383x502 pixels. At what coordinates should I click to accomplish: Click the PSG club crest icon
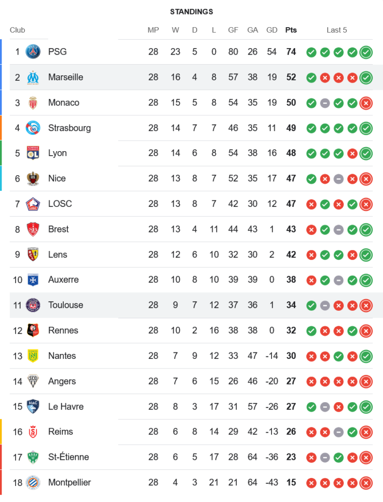tap(33, 52)
